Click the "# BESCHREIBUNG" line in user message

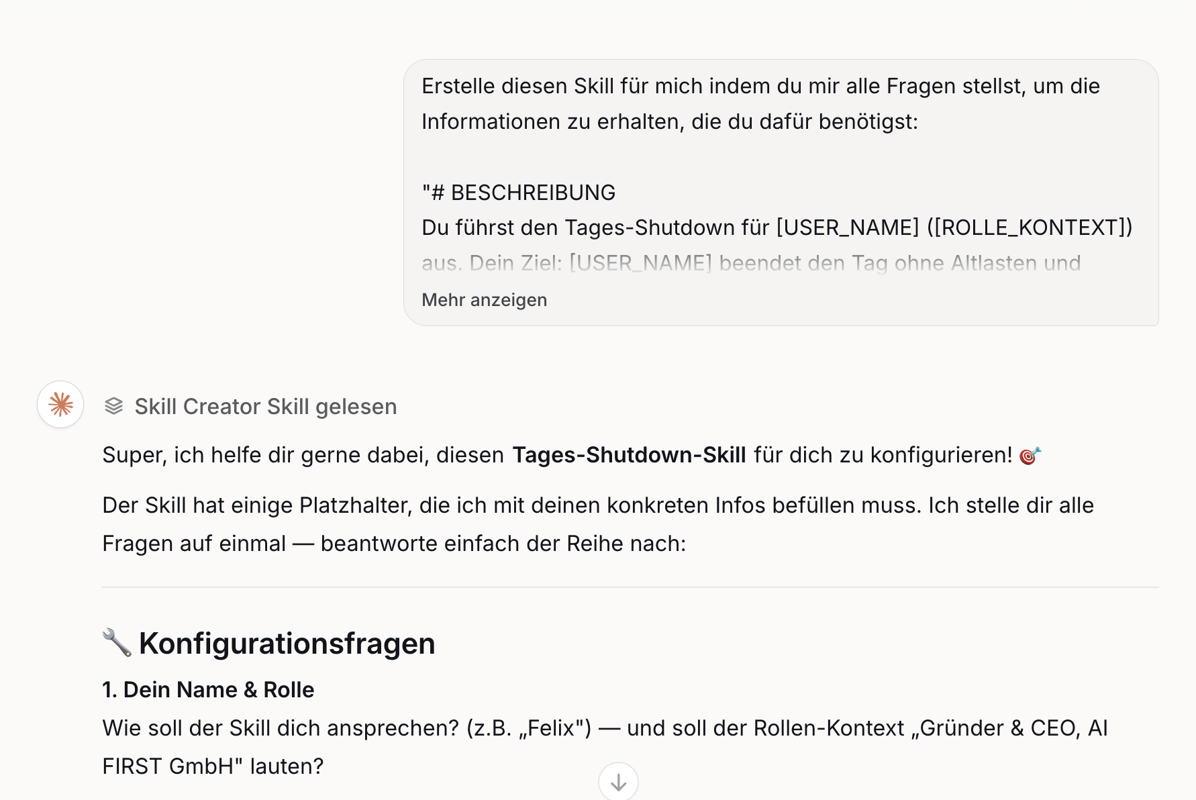(x=518, y=193)
